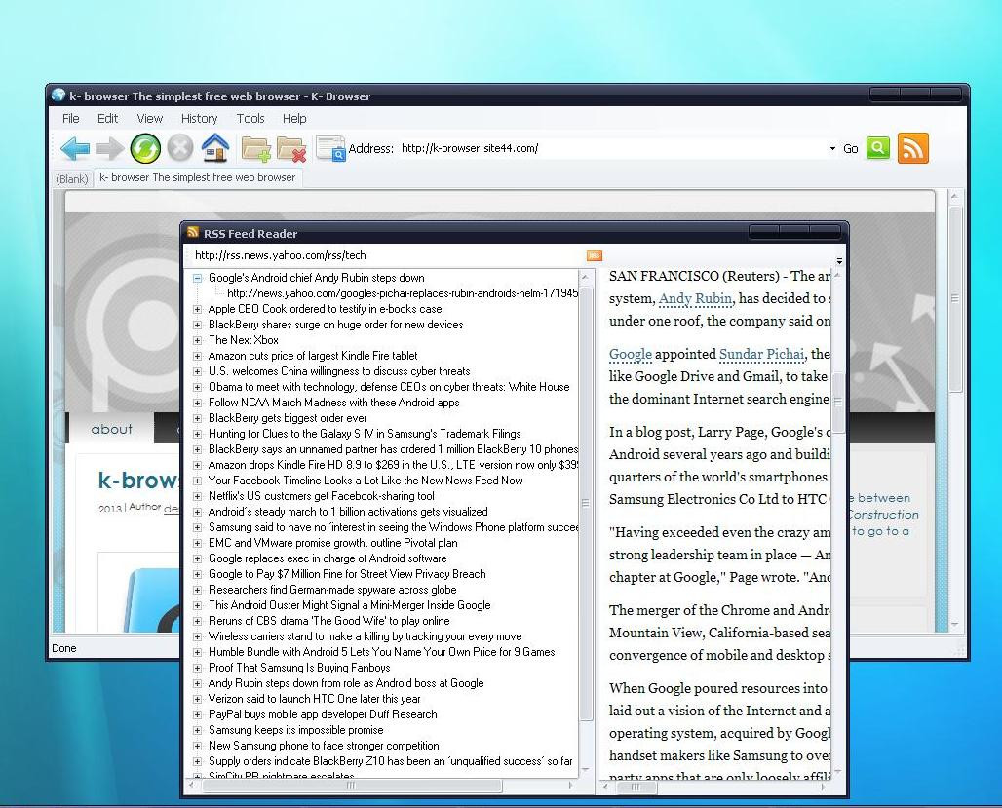Expand Follow NCAA March Madness item
The image size is (1002, 808).
pos(198,403)
